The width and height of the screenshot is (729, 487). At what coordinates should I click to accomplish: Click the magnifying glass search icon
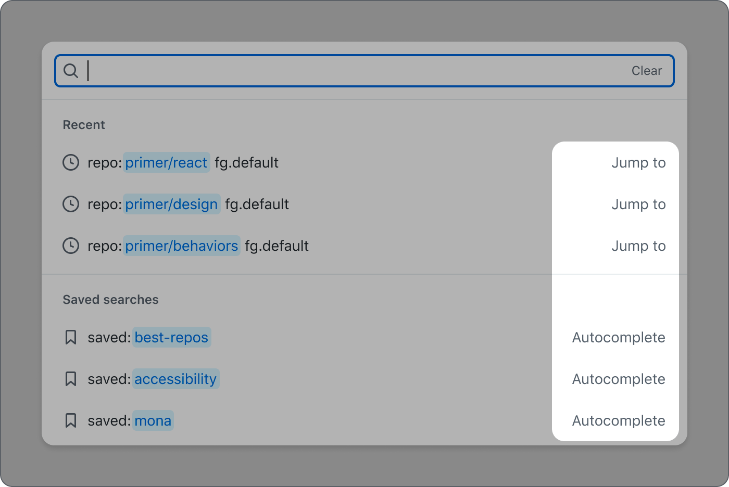[x=71, y=70]
